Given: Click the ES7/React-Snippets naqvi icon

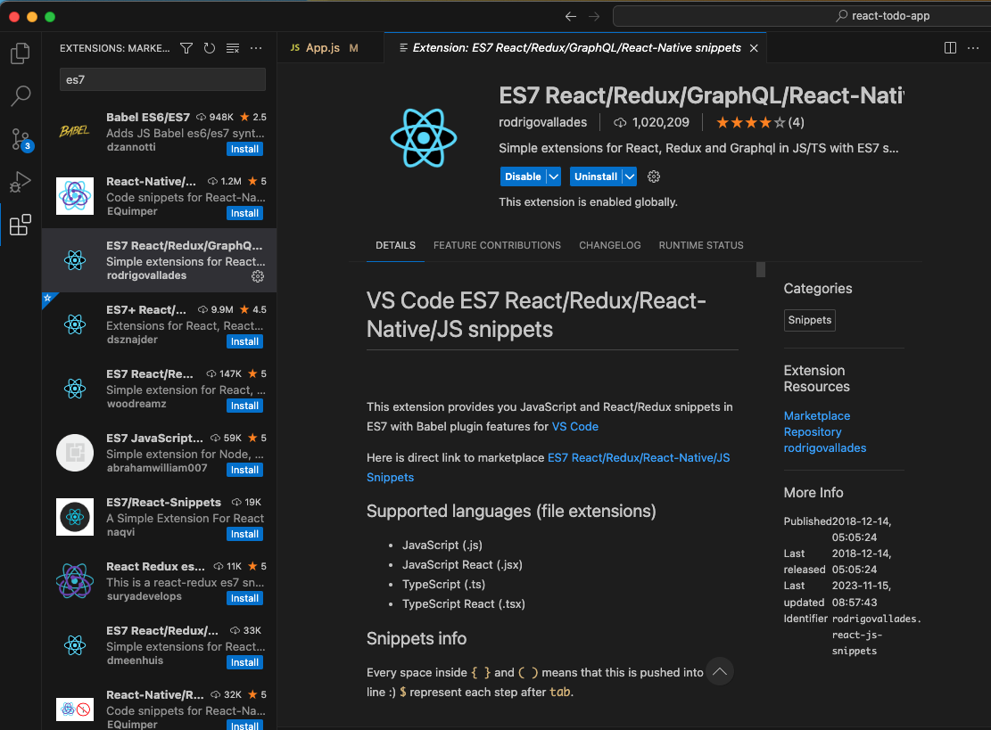Looking at the screenshot, I should pyautogui.click(x=75, y=517).
